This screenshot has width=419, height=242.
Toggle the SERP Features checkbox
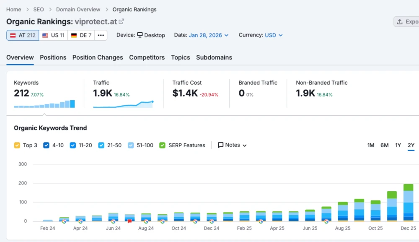tap(162, 145)
